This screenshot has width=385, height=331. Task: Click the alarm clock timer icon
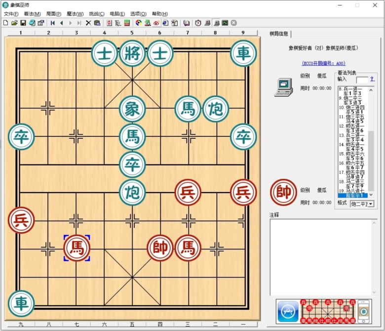click(198, 23)
